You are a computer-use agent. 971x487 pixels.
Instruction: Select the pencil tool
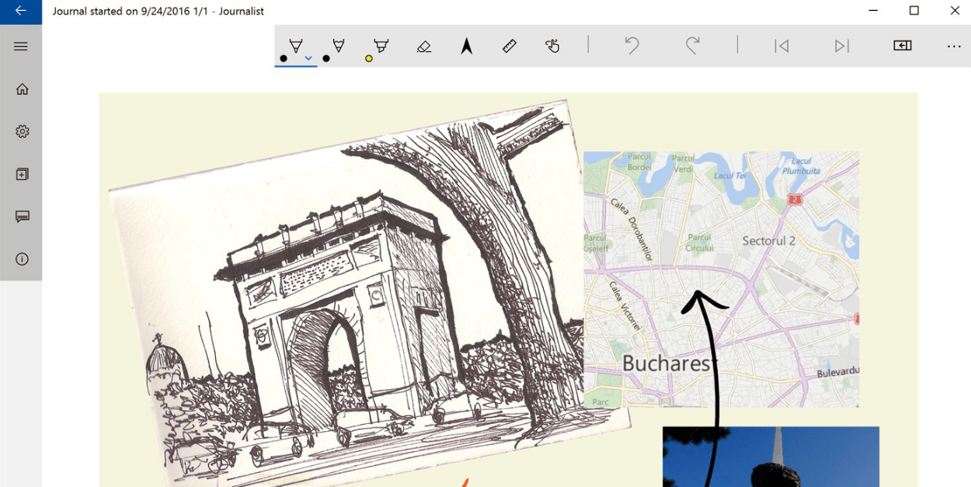338,46
